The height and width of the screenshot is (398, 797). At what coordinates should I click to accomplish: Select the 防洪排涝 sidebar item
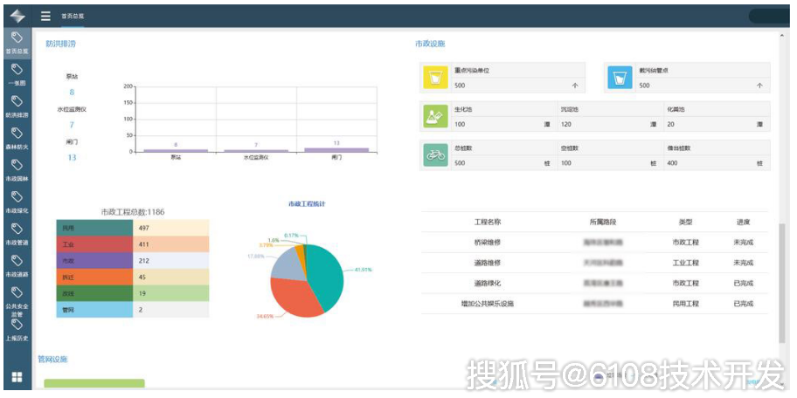tap(17, 107)
